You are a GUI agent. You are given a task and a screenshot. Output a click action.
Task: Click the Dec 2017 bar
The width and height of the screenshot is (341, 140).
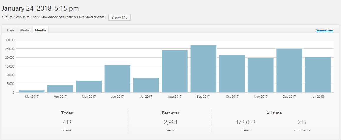coord(289,70)
